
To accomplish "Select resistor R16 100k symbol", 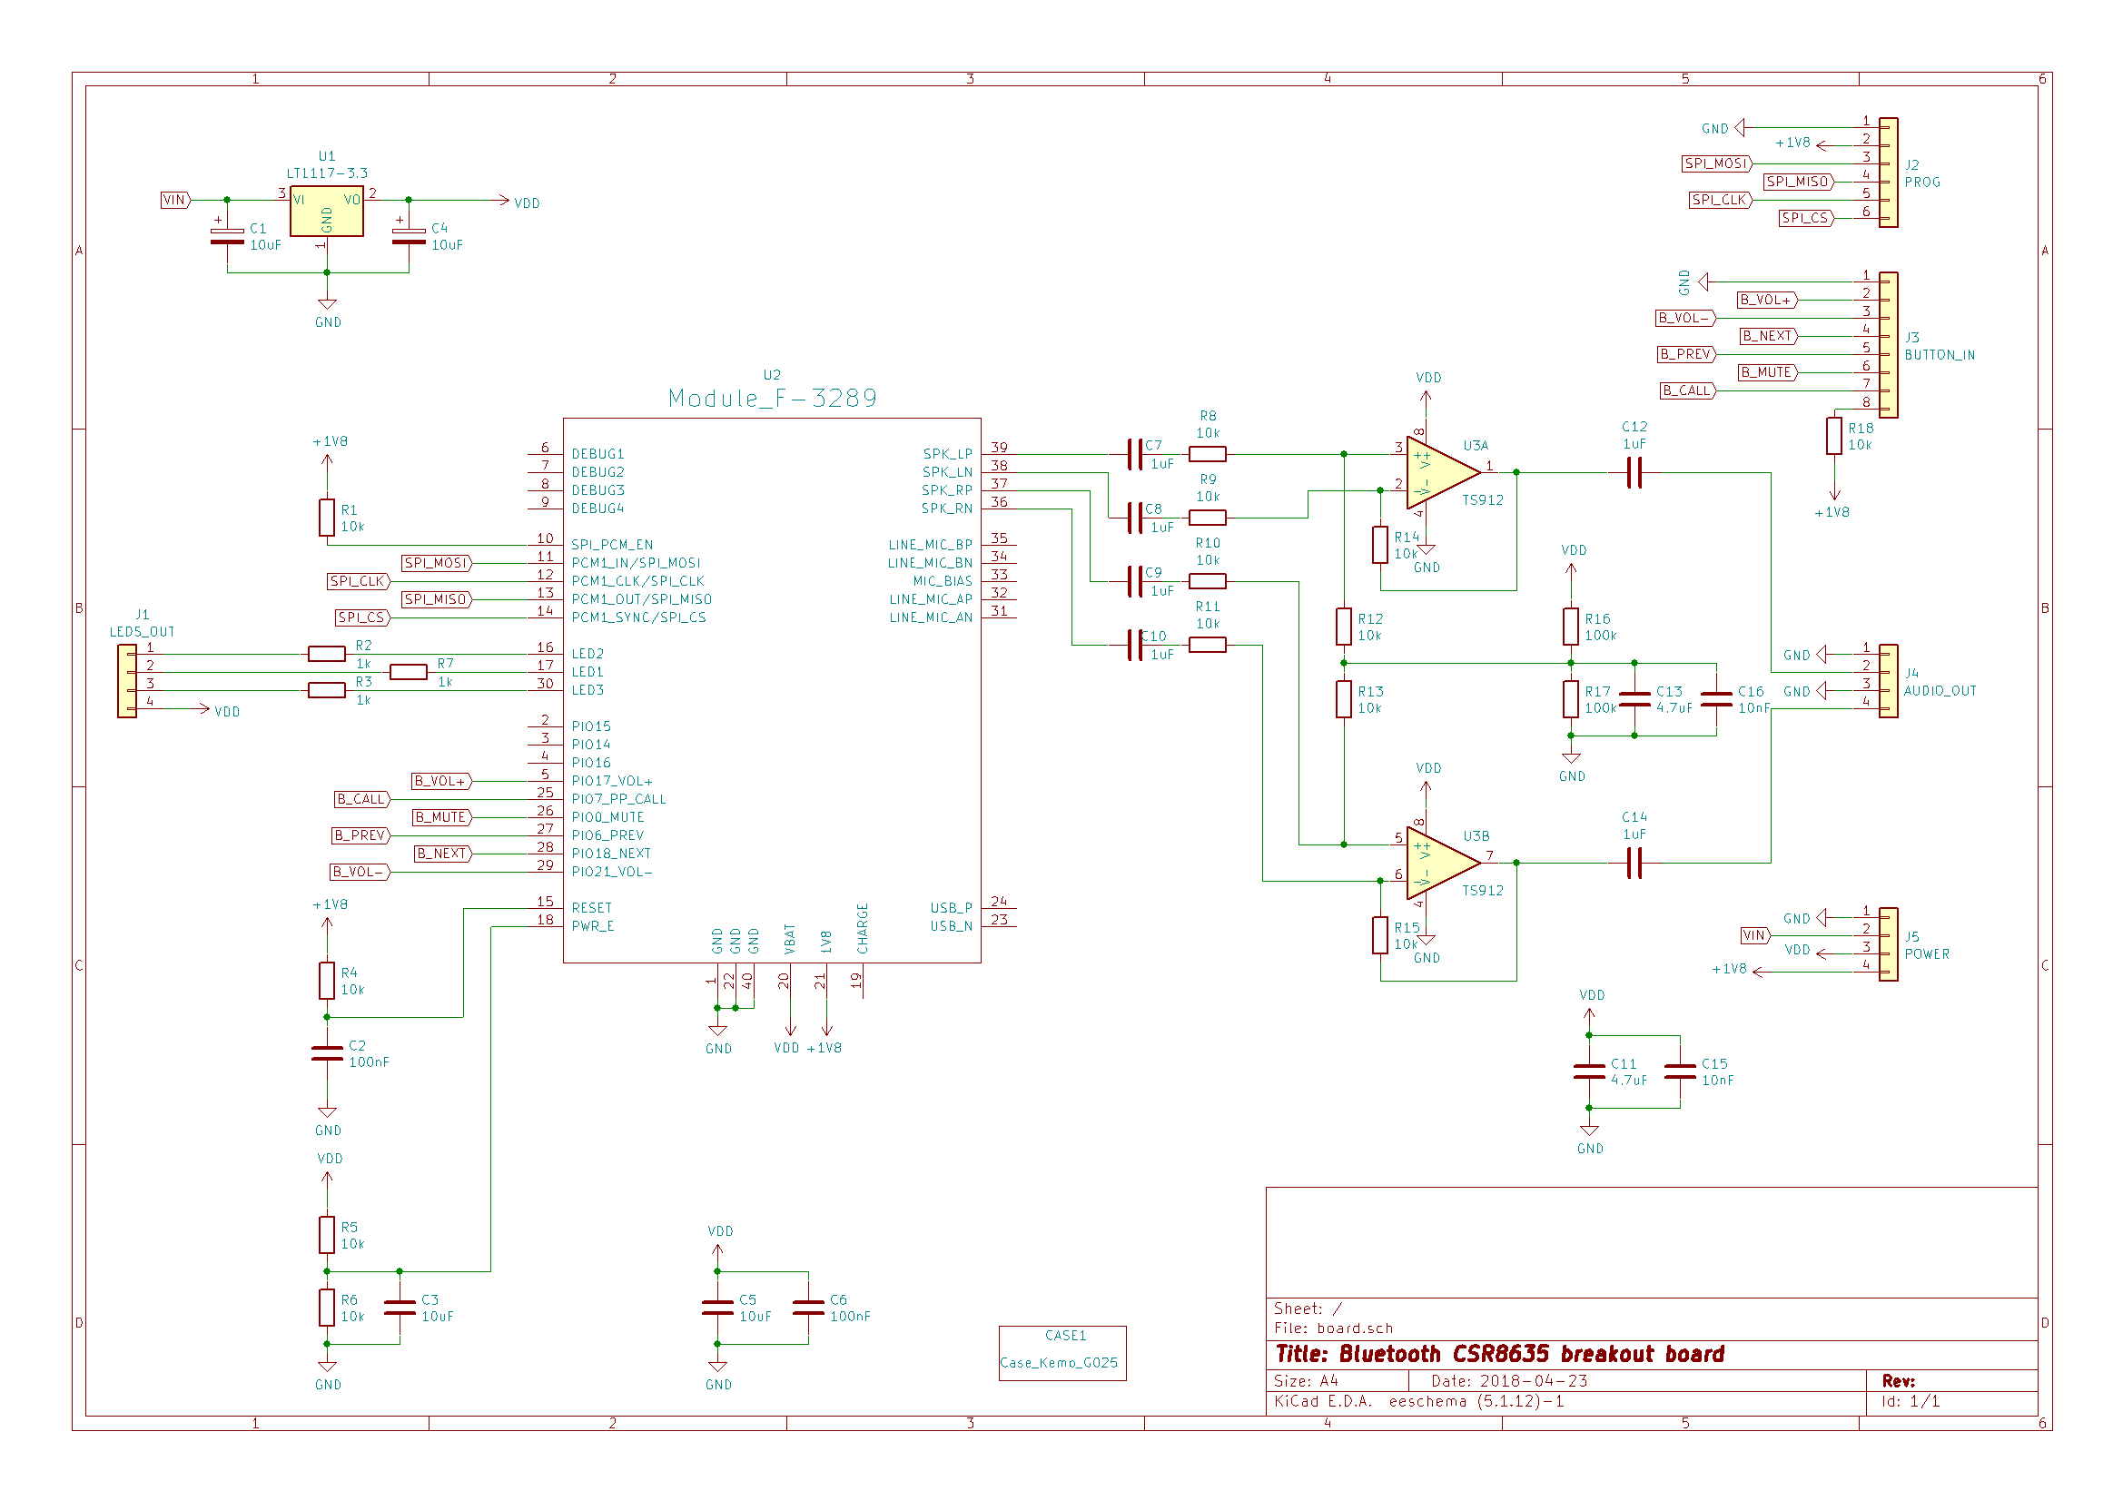I will click(1571, 627).
